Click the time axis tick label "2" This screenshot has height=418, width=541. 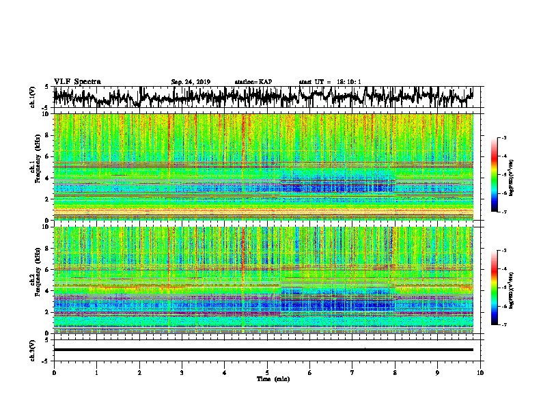(139, 373)
